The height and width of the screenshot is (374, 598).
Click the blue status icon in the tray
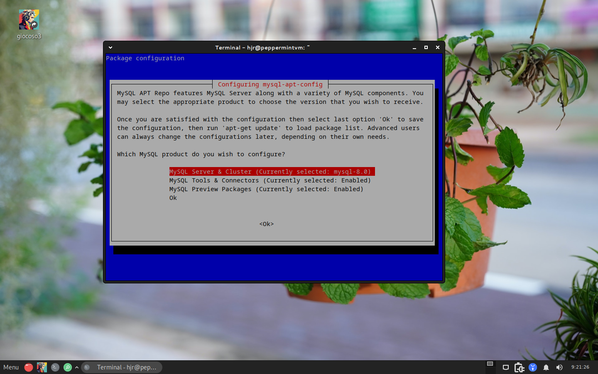(532, 367)
